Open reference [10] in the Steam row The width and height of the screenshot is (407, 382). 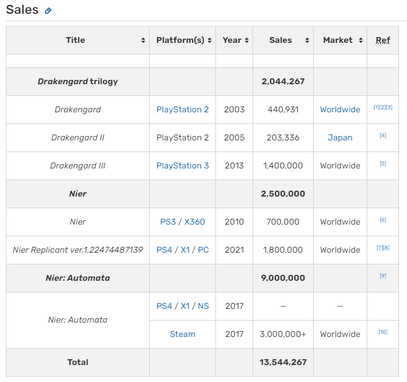point(383,332)
